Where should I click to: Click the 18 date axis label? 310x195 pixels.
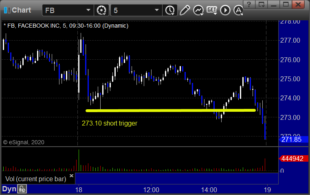pos(79,190)
